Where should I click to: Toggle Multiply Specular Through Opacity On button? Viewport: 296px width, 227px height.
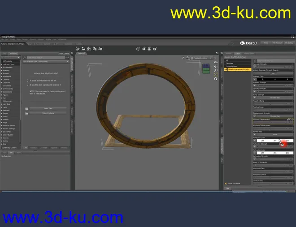[273, 73]
